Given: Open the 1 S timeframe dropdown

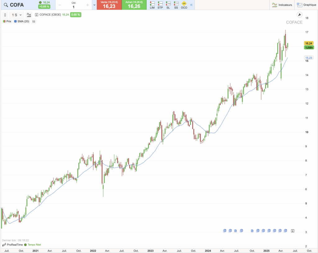Looking at the screenshot, I should pos(17,15).
